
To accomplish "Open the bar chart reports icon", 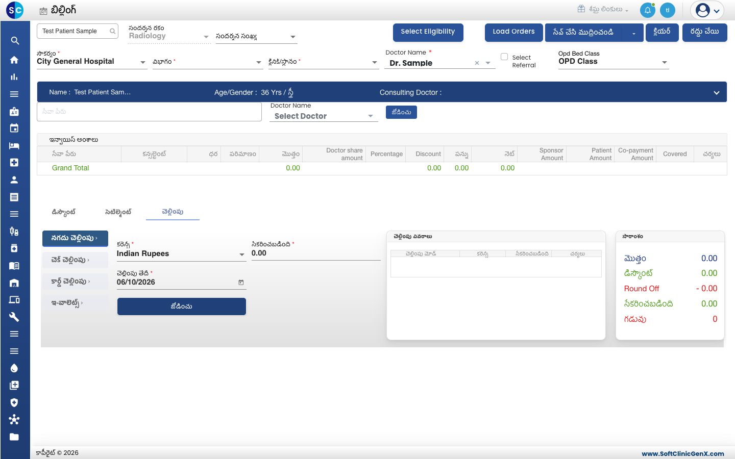I will (14, 77).
